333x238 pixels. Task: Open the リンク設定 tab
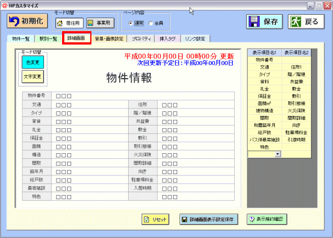click(195, 39)
